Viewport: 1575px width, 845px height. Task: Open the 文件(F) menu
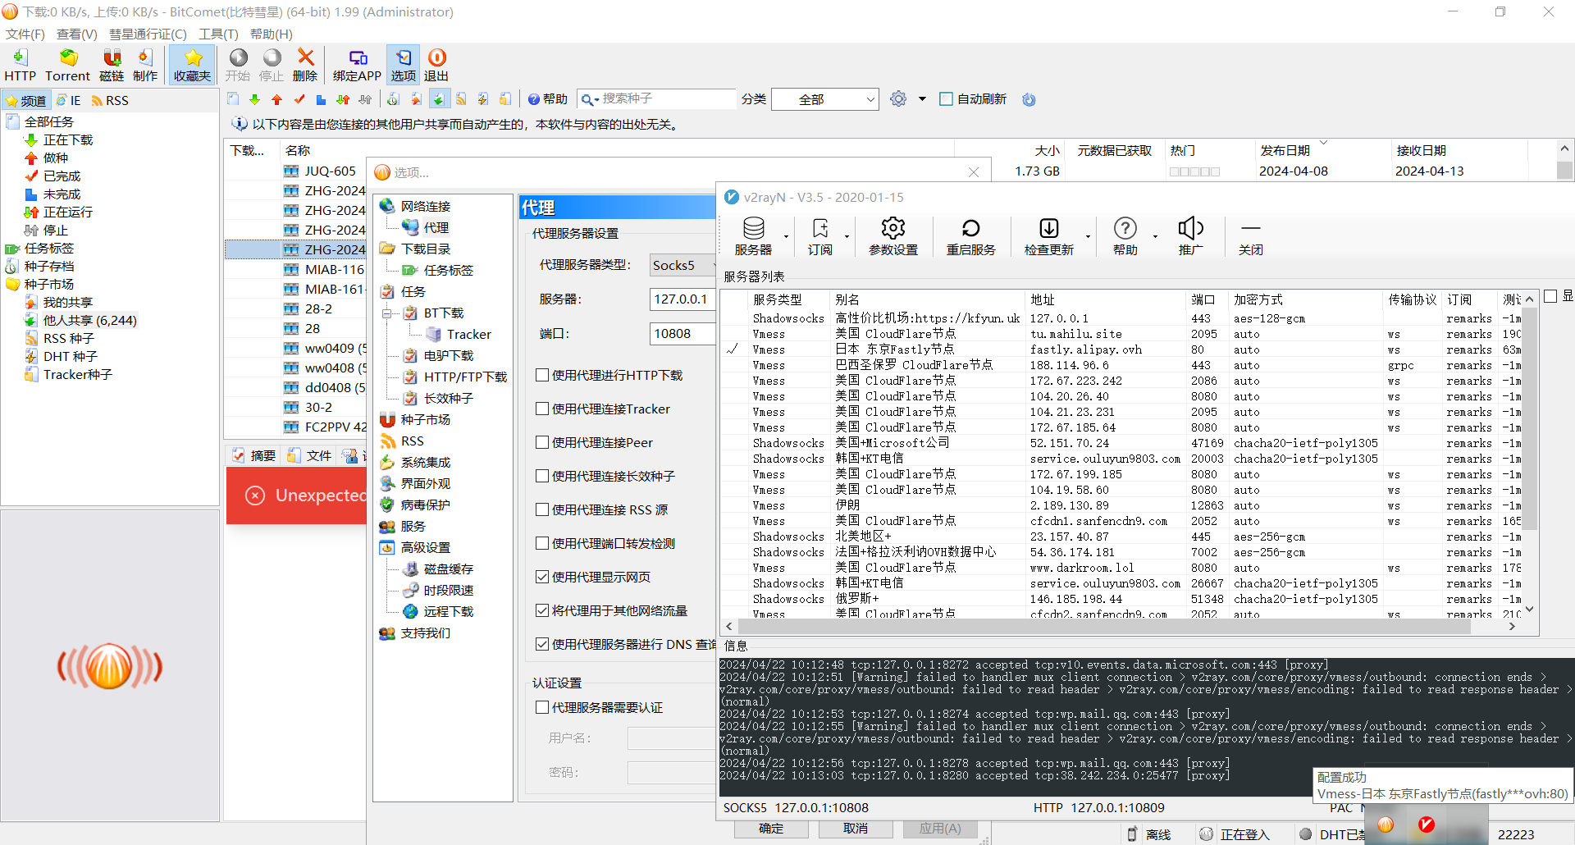coord(25,34)
